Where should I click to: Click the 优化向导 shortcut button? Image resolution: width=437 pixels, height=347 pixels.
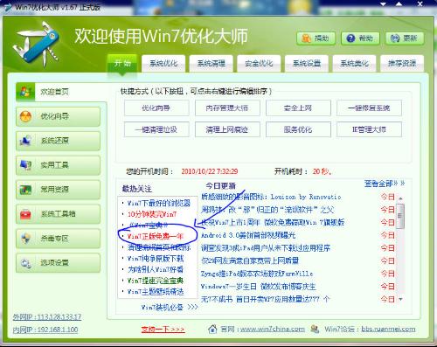pyautogui.click(x=156, y=108)
